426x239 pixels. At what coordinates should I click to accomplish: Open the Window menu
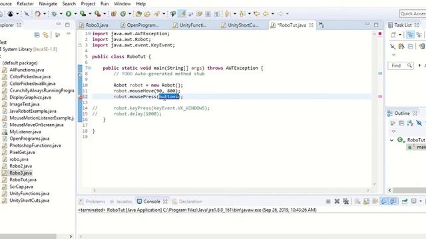click(x=122, y=4)
